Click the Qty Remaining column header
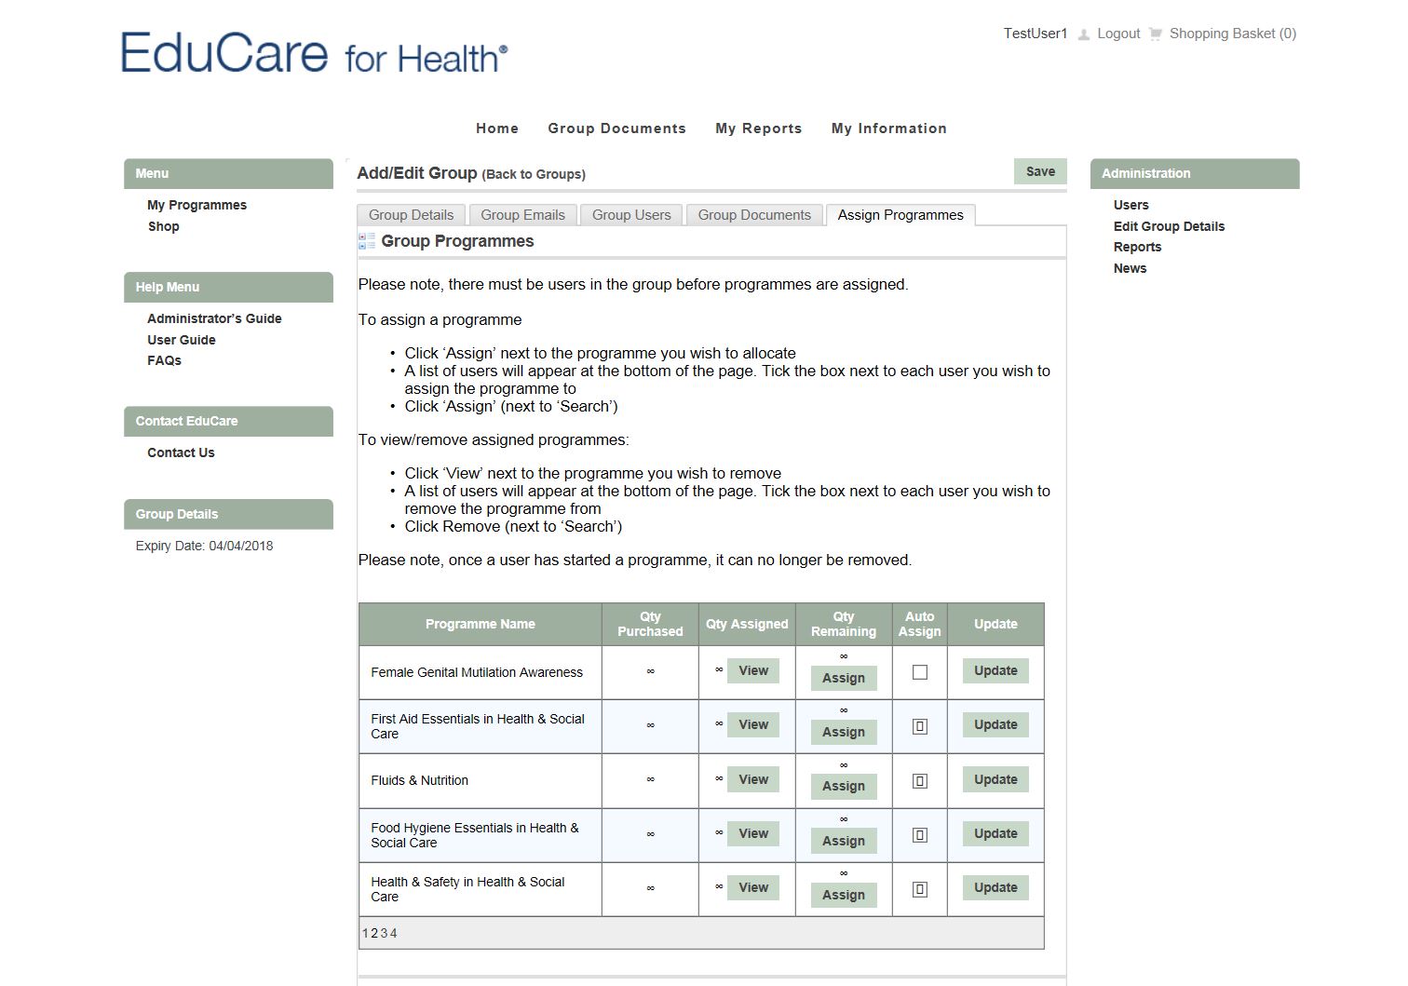Screen dimensions: 1408x986 point(844,624)
